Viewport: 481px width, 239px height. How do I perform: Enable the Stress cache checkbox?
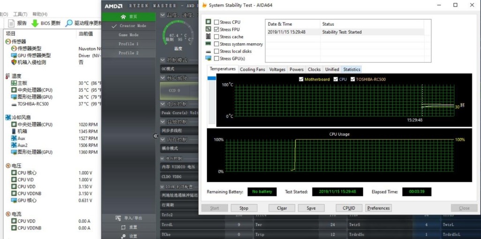217,37
